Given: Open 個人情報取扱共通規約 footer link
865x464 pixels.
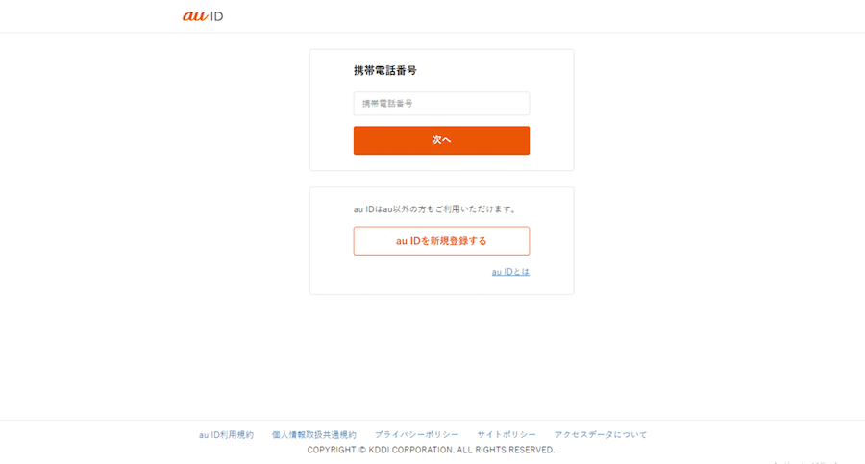Looking at the screenshot, I should (314, 435).
